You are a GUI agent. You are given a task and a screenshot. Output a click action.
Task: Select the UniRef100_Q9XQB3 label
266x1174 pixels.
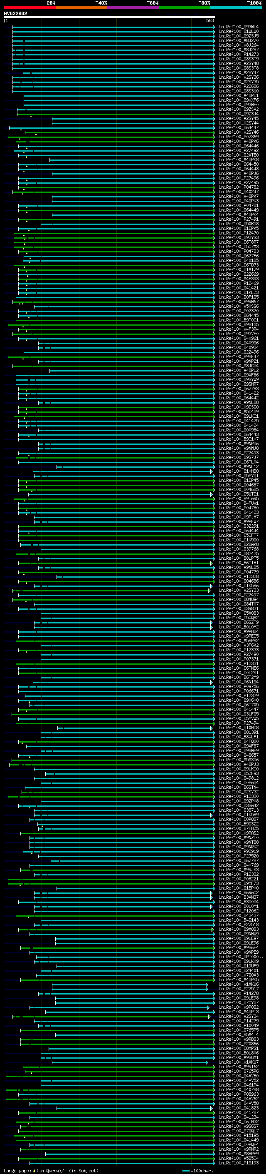tap(239, 929)
